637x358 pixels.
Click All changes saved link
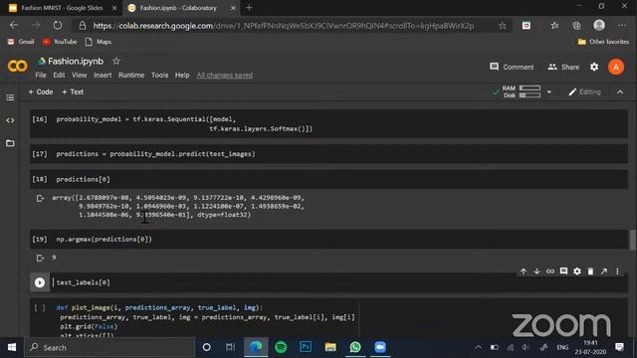click(225, 76)
